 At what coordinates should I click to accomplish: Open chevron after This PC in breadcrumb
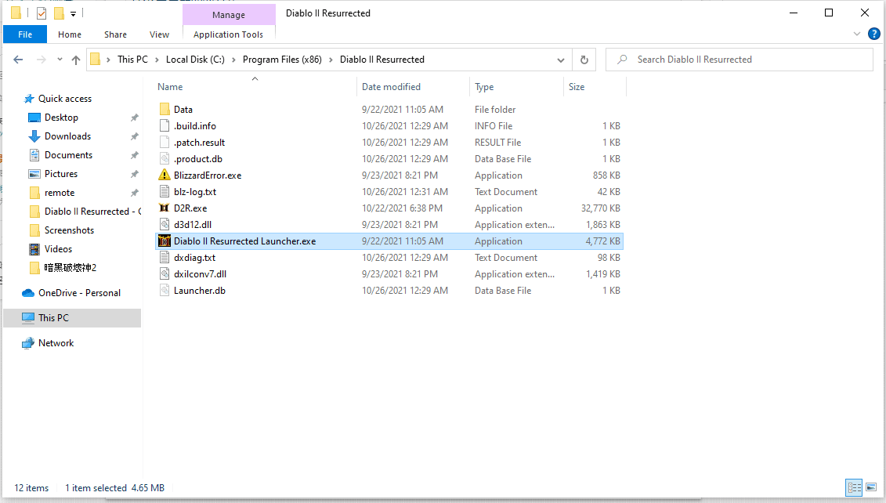pyautogui.click(x=157, y=60)
